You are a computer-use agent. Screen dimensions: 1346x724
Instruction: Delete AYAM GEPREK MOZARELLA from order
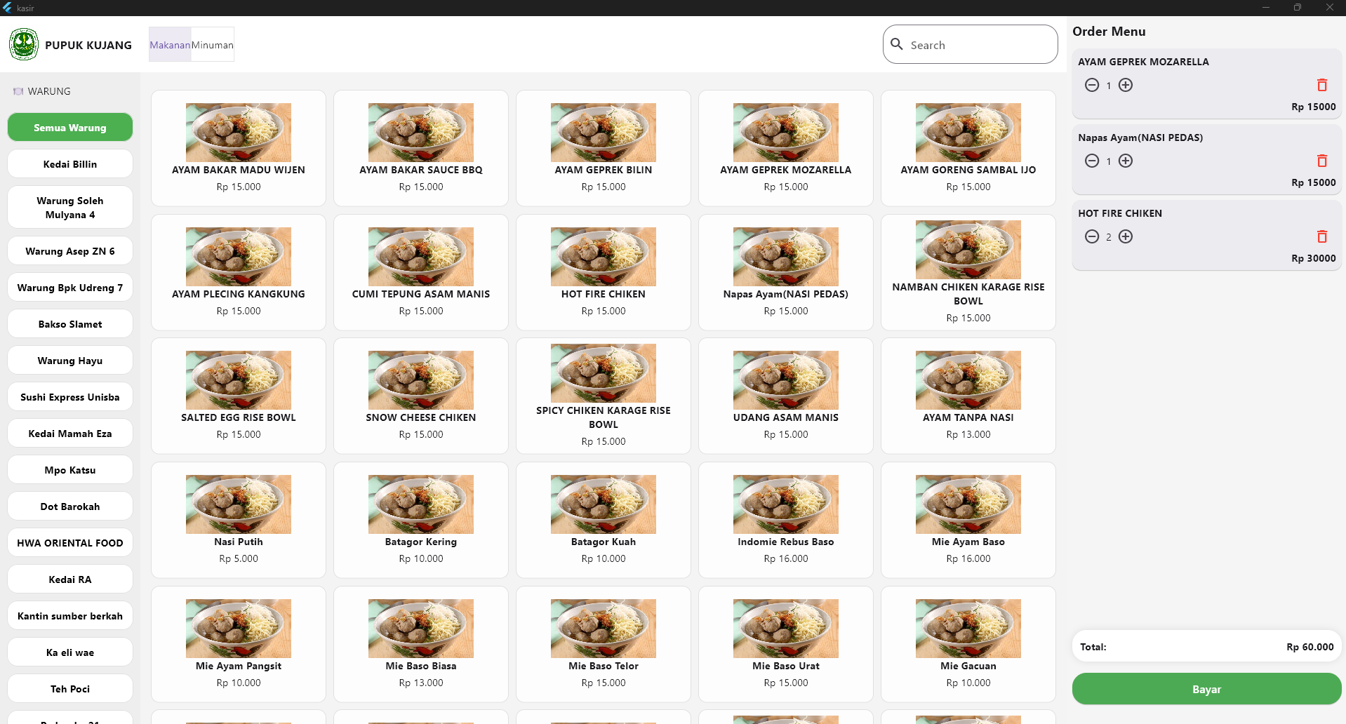(1321, 85)
